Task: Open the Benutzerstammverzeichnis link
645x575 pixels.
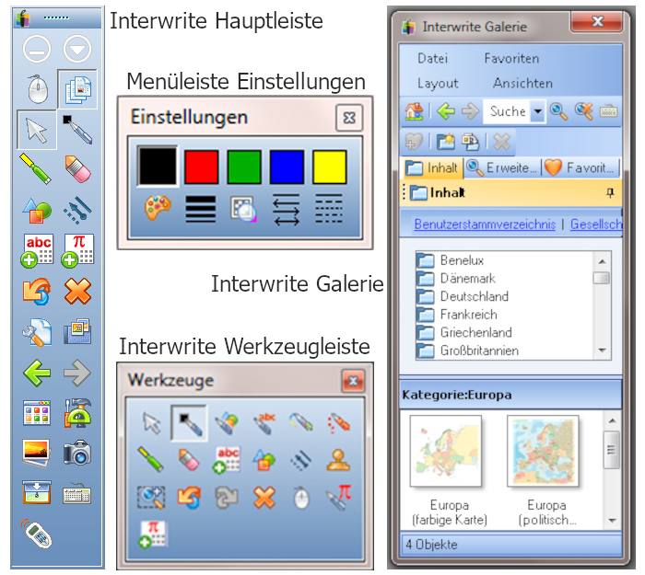Action: click(x=485, y=224)
